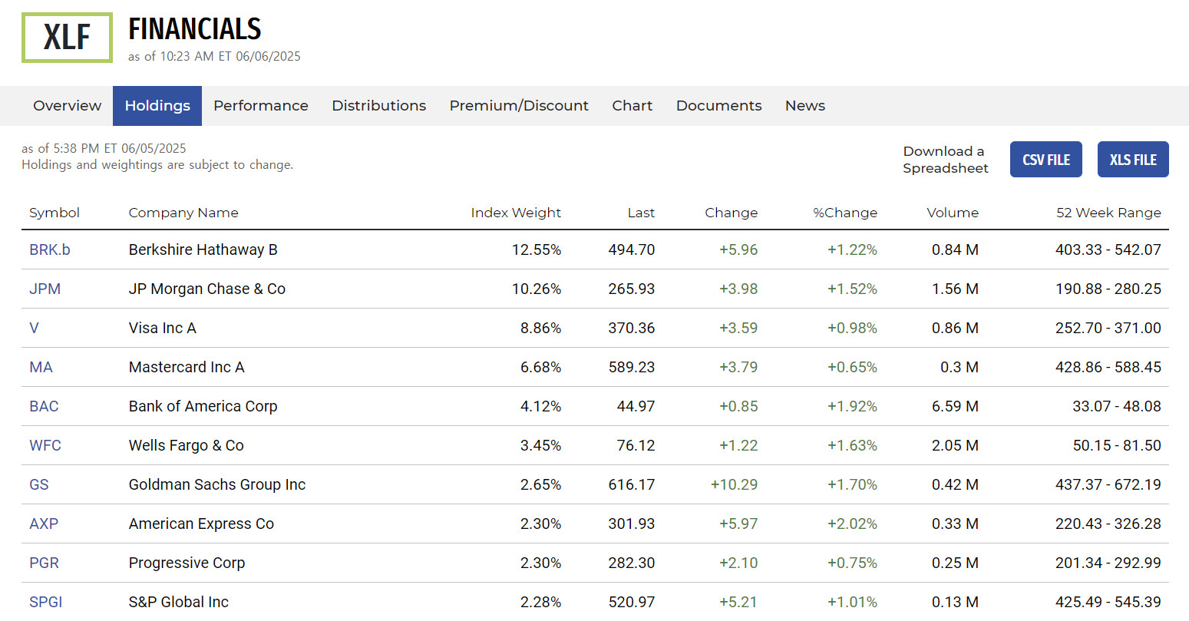Click the Change column header
The width and height of the screenshot is (1189, 621).
[732, 213]
